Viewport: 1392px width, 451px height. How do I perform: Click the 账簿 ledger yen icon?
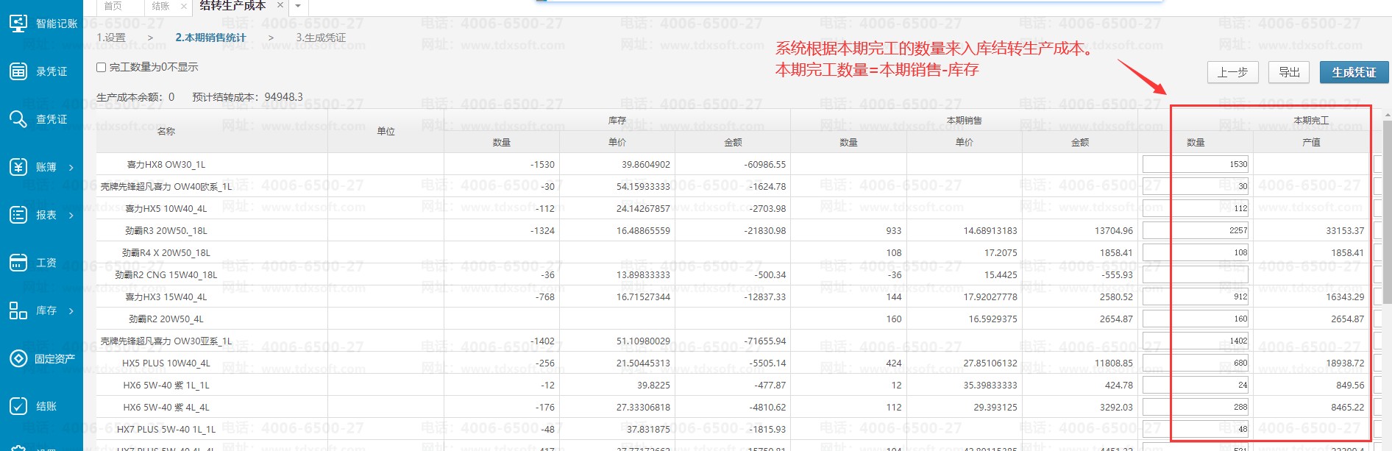point(18,167)
